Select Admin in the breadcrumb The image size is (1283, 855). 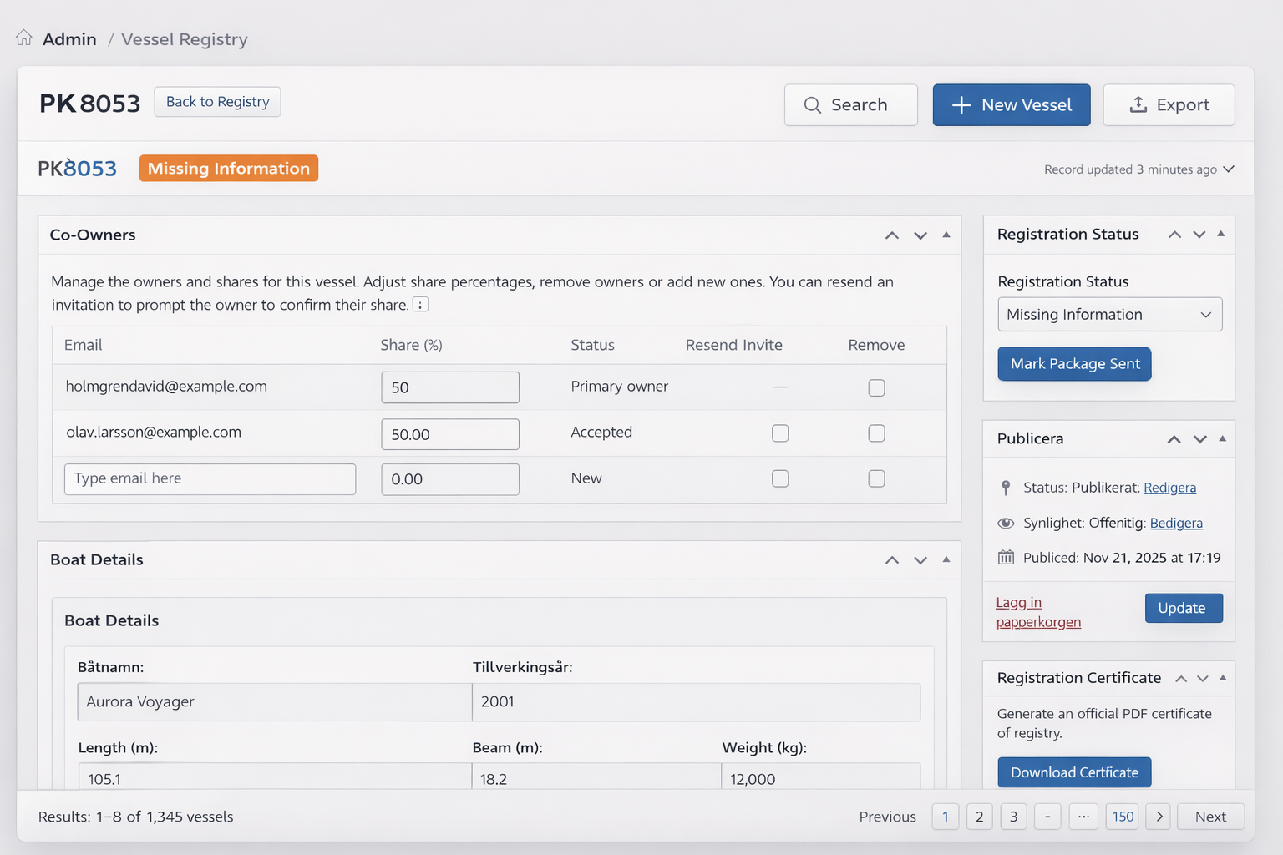[x=69, y=38]
